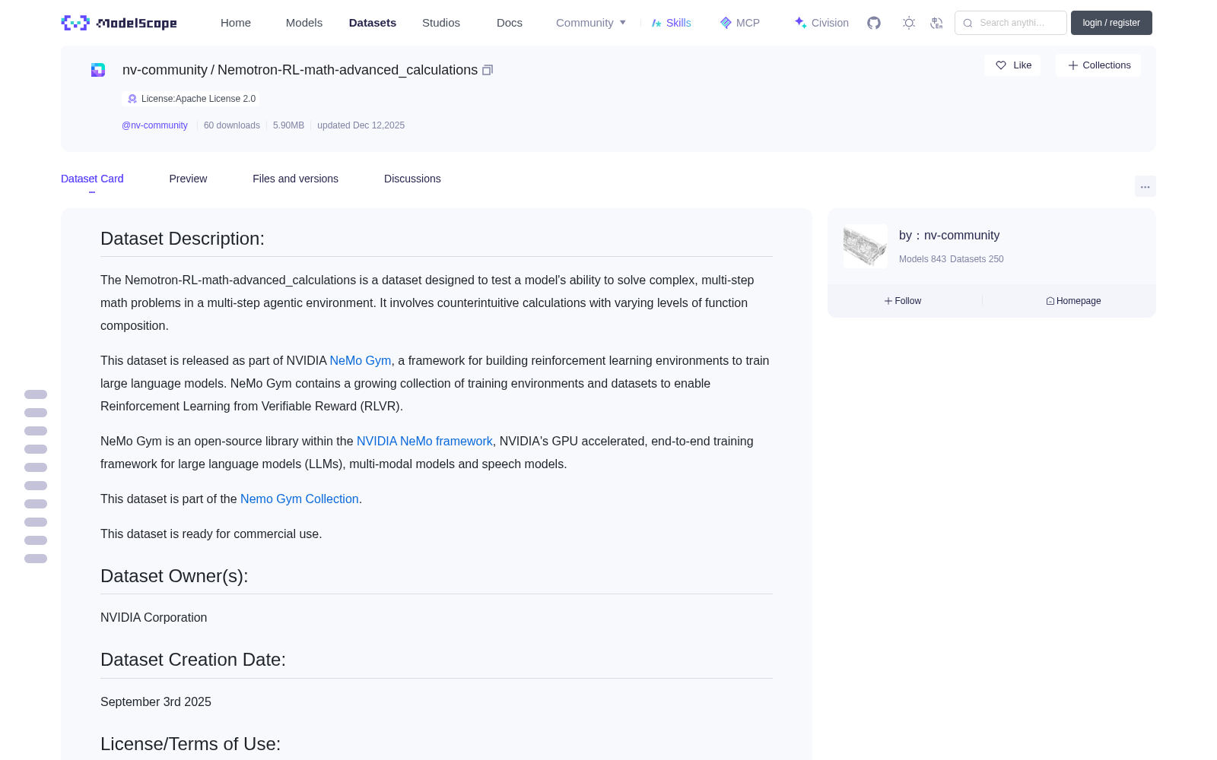
Task: Click the dataset avatar icon beside title
Action: point(98,70)
